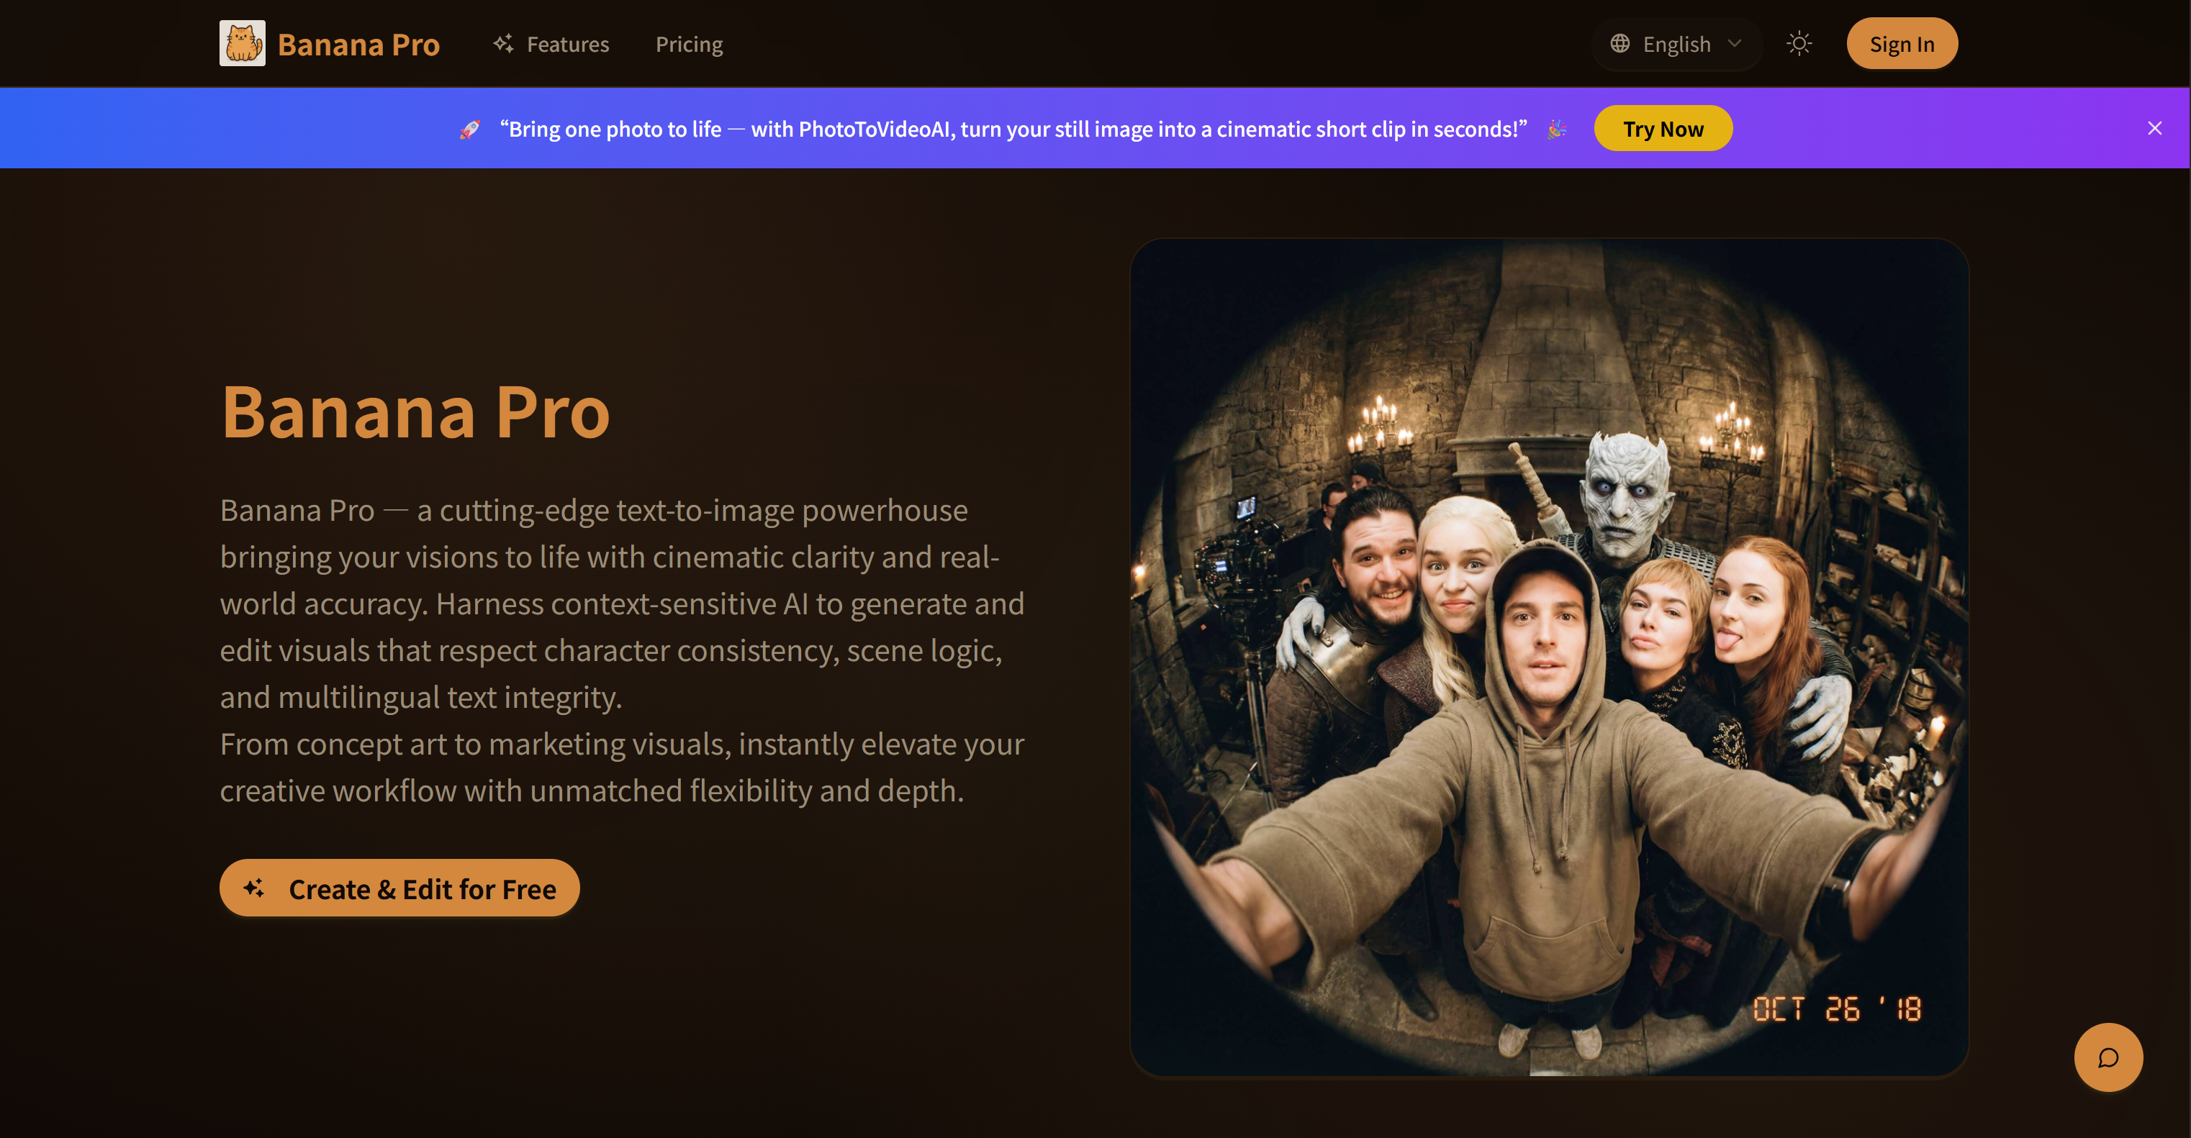Click the Banana Pro cat logo icon
The image size is (2191, 1138).
tap(243, 43)
